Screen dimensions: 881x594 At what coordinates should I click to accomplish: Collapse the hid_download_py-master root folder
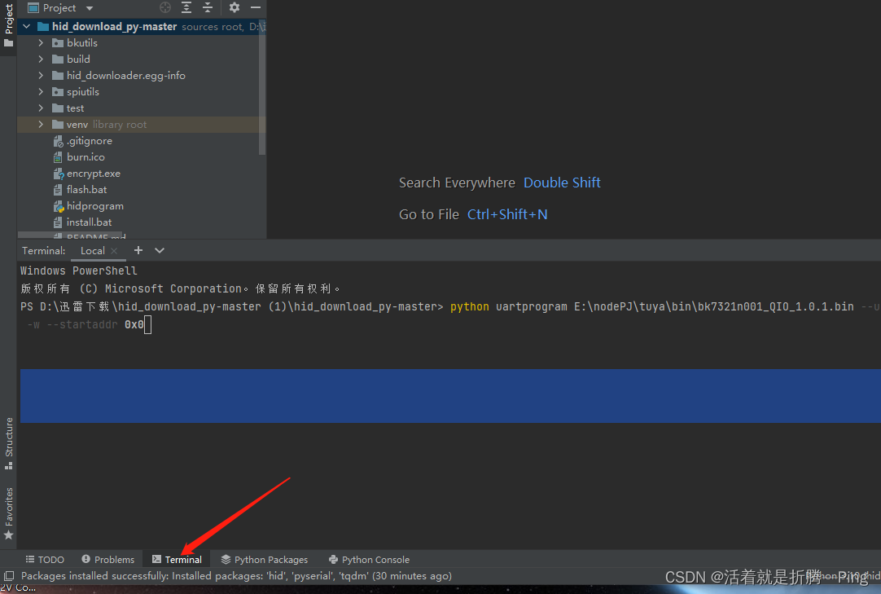tap(26, 26)
